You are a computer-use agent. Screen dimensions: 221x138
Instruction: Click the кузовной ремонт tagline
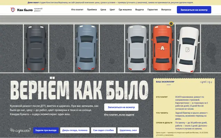(x=38, y=10)
